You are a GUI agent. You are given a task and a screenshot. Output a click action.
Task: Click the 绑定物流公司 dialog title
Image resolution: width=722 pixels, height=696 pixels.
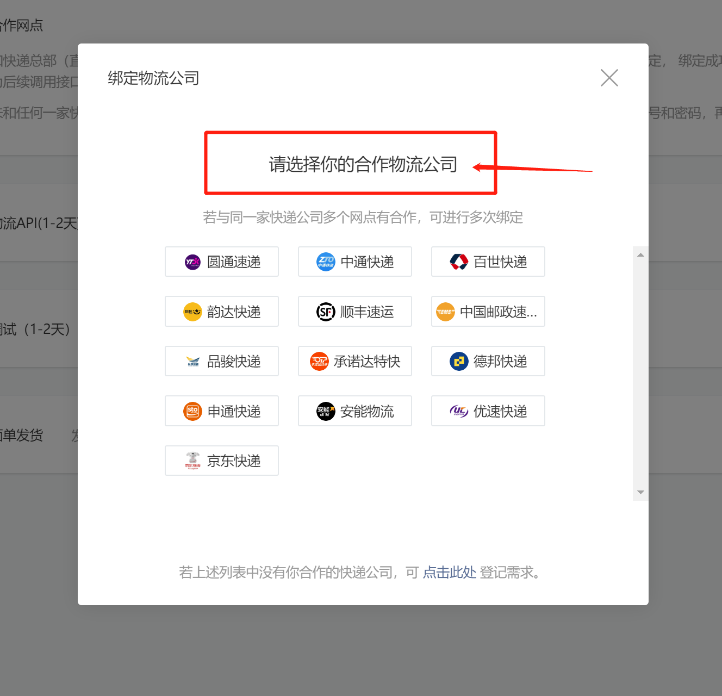(153, 78)
